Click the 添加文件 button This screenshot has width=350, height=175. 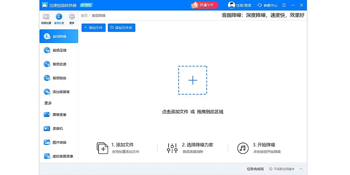tap(93, 27)
